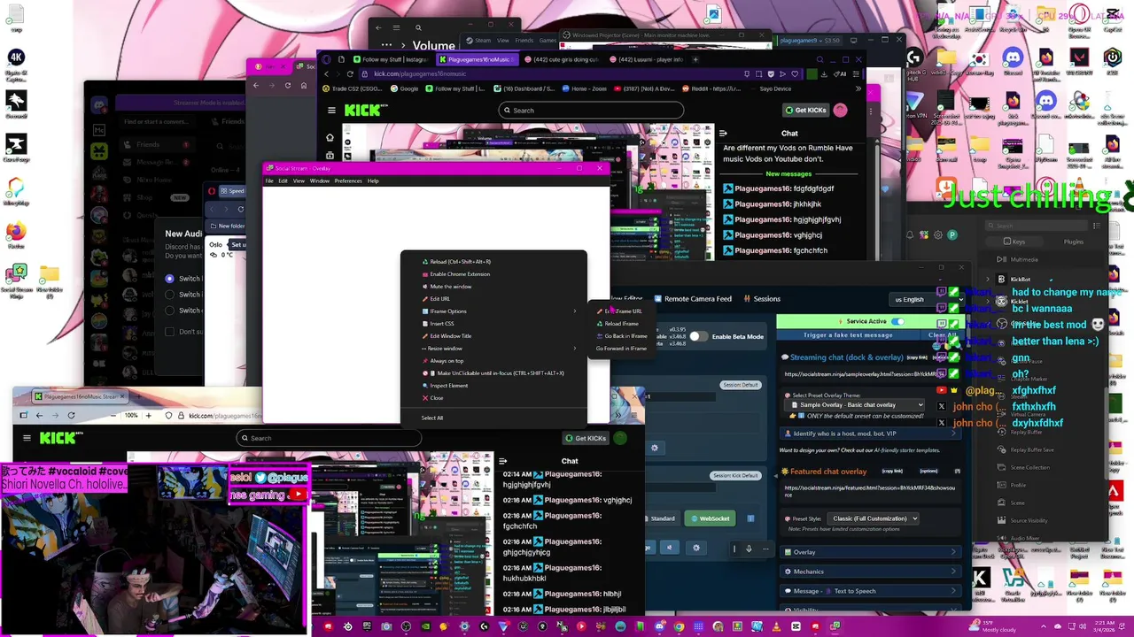This screenshot has width=1134, height=637.
Task: Click microphone icon in floating mini toolbar
Action: point(749,549)
